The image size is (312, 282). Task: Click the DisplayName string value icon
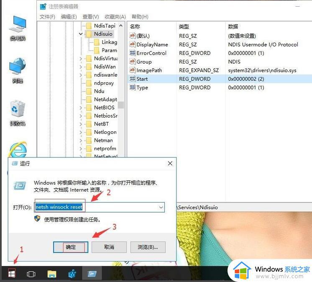tap(132, 44)
